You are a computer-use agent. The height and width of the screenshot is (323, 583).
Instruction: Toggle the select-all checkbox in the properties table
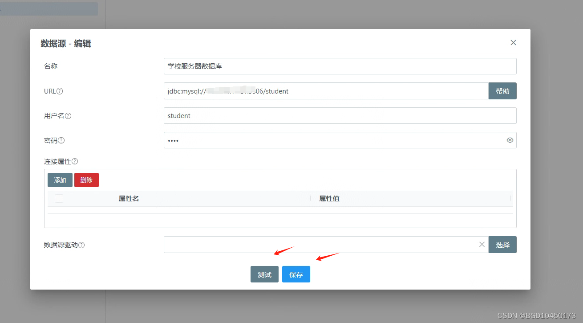[59, 198]
